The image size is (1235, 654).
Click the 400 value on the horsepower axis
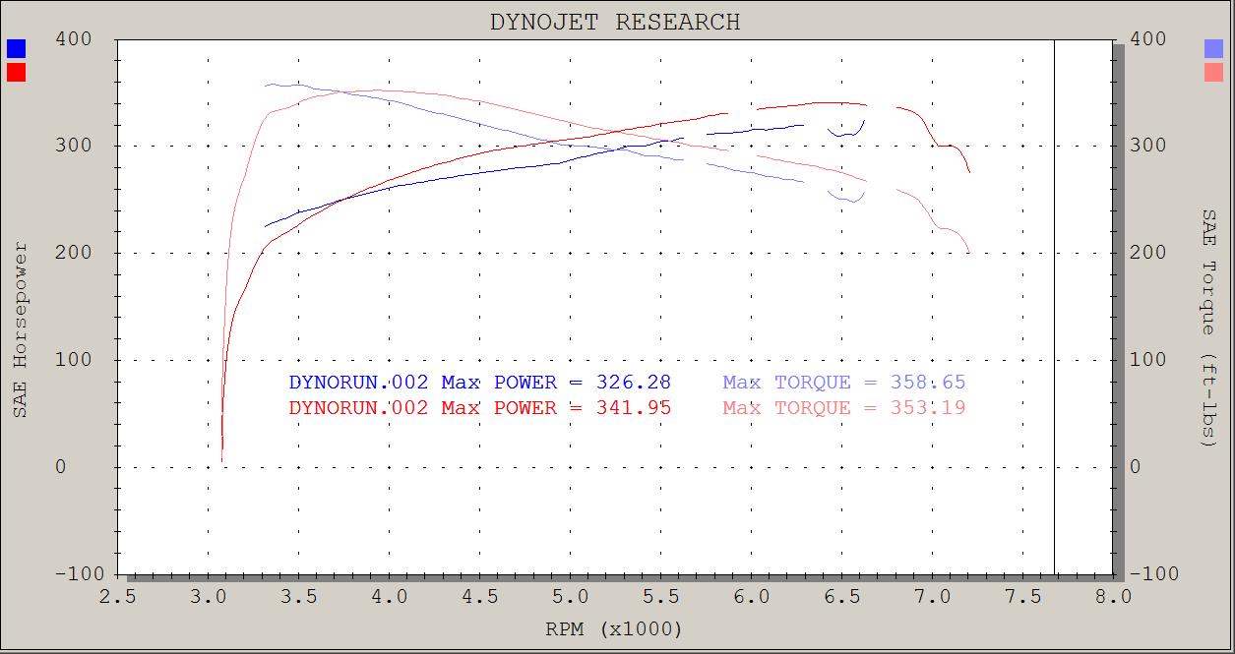[x=74, y=39]
